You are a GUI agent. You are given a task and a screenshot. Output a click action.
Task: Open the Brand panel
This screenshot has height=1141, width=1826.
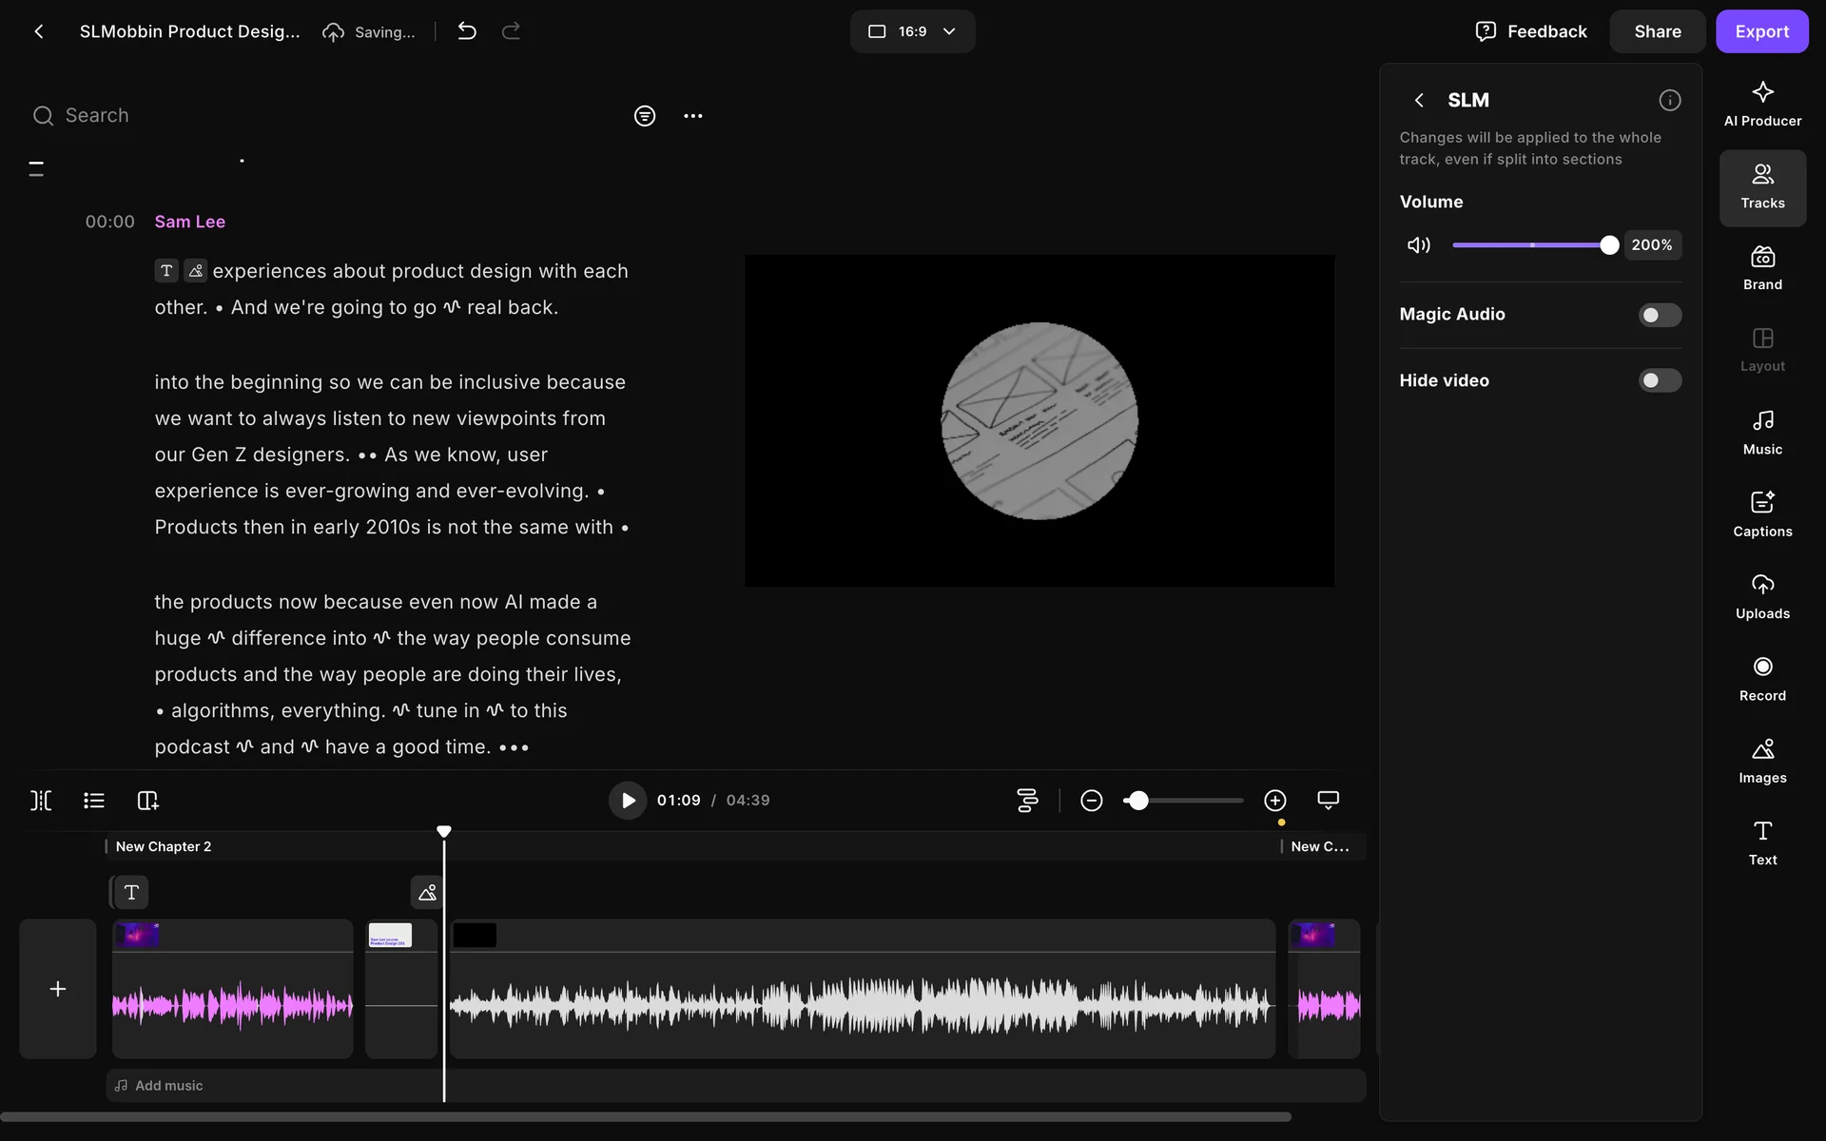coord(1761,268)
